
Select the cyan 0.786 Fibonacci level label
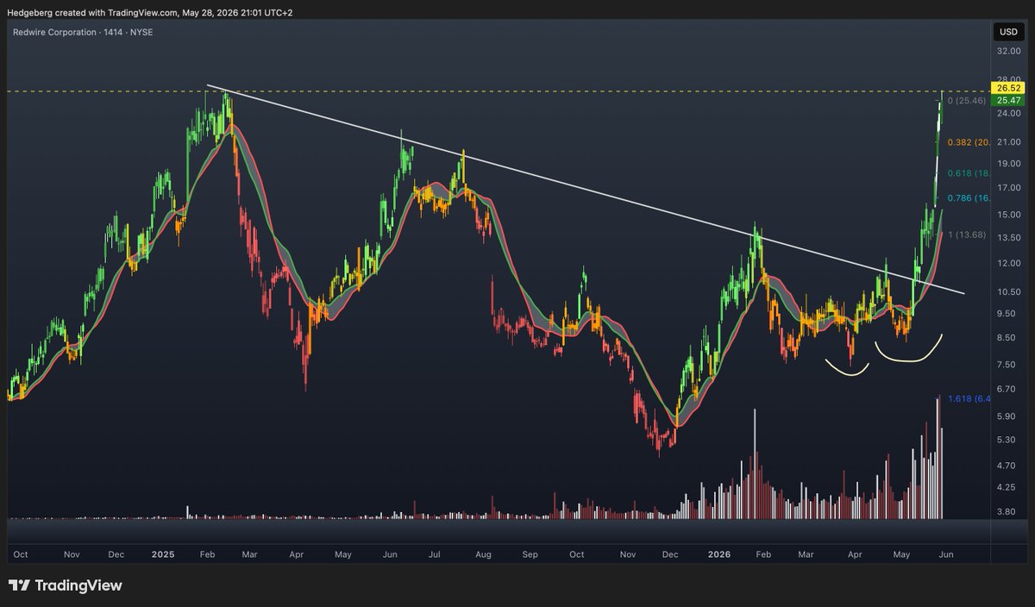pos(967,197)
